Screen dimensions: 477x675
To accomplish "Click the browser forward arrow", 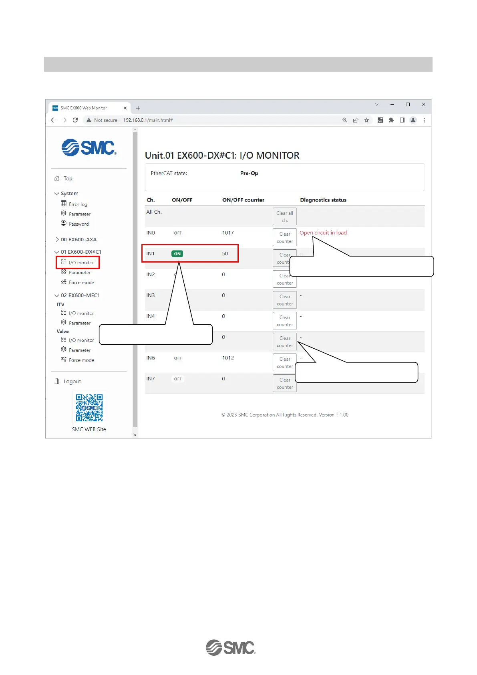I will [x=64, y=120].
